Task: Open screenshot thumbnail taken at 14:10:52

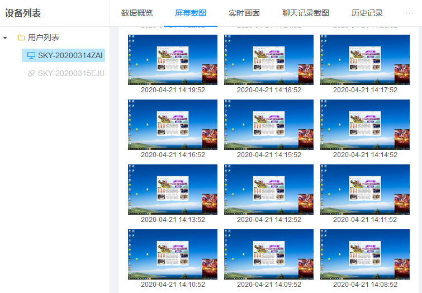Action: (x=173, y=254)
